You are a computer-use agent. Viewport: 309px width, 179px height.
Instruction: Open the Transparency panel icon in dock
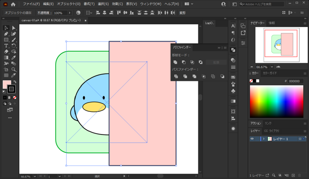tap(233, 60)
